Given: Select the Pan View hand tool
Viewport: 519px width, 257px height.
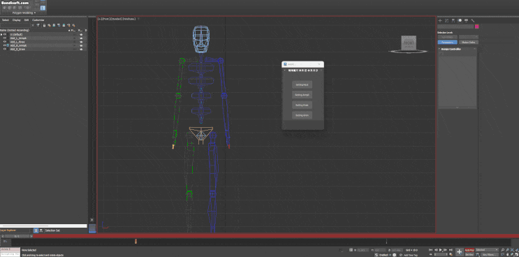Looking at the screenshot, I should pos(507,254).
